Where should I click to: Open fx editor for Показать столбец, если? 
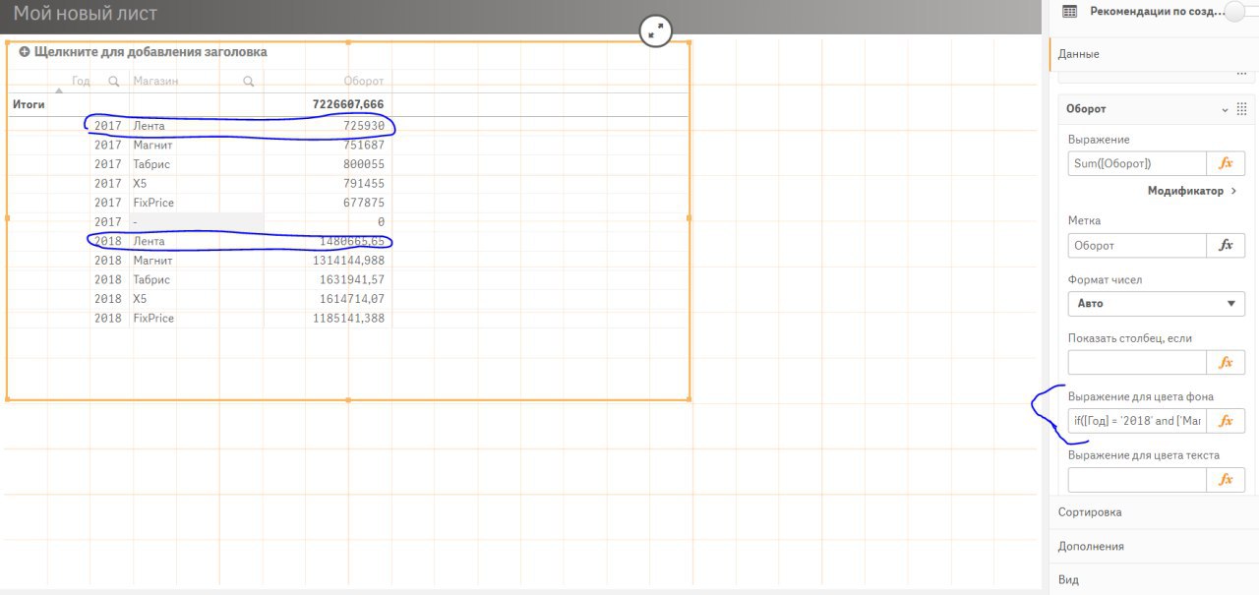1226,362
